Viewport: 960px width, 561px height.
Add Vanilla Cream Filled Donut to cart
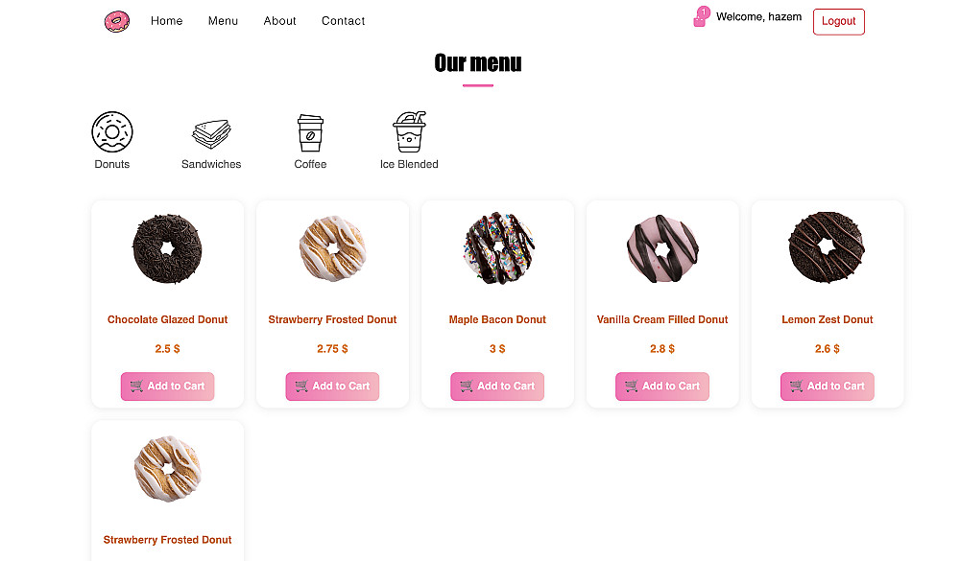[662, 386]
